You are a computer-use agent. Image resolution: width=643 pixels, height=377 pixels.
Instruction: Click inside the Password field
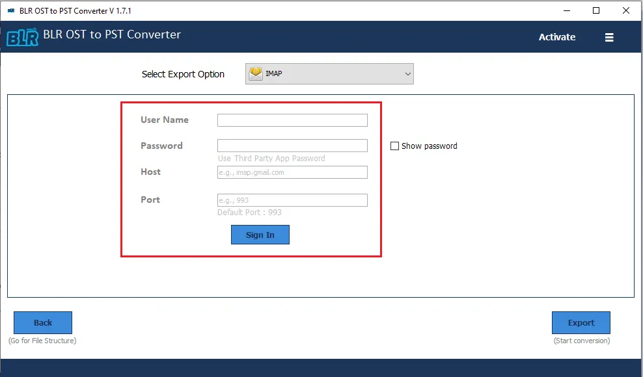point(292,145)
